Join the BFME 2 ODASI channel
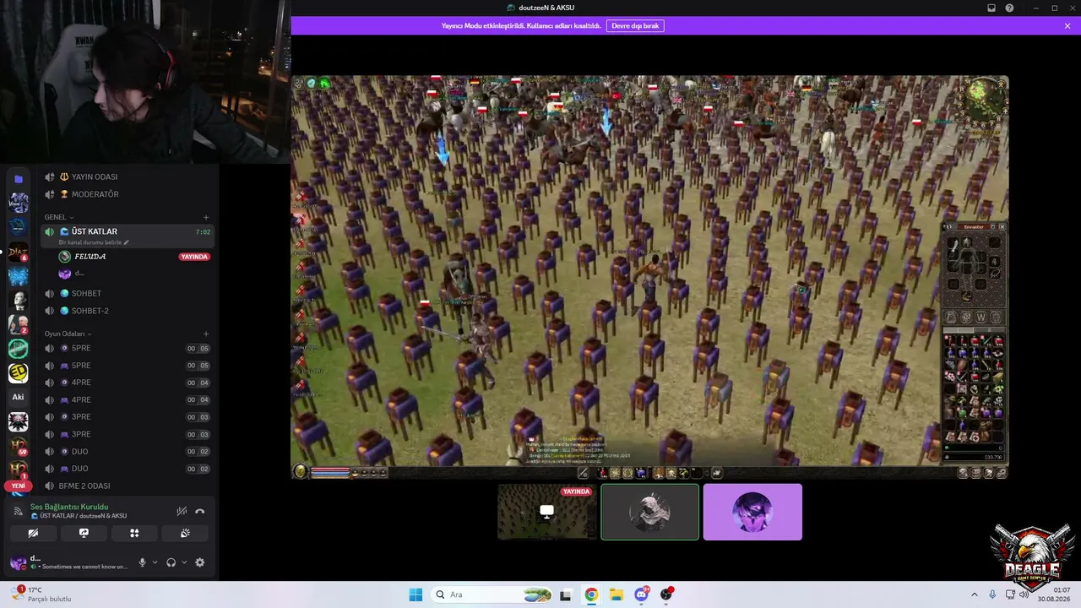The height and width of the screenshot is (608, 1081). click(x=128, y=486)
